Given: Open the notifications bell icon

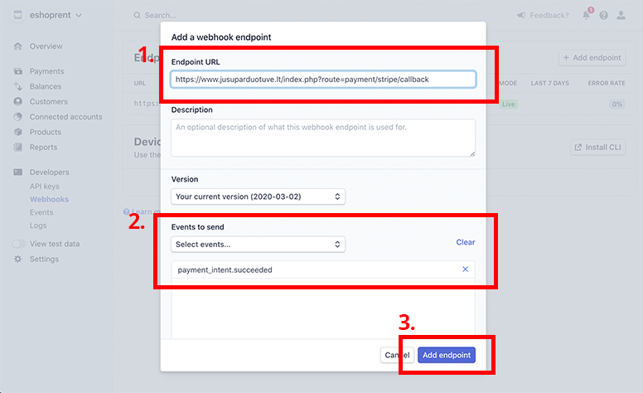Looking at the screenshot, I should tap(587, 15).
